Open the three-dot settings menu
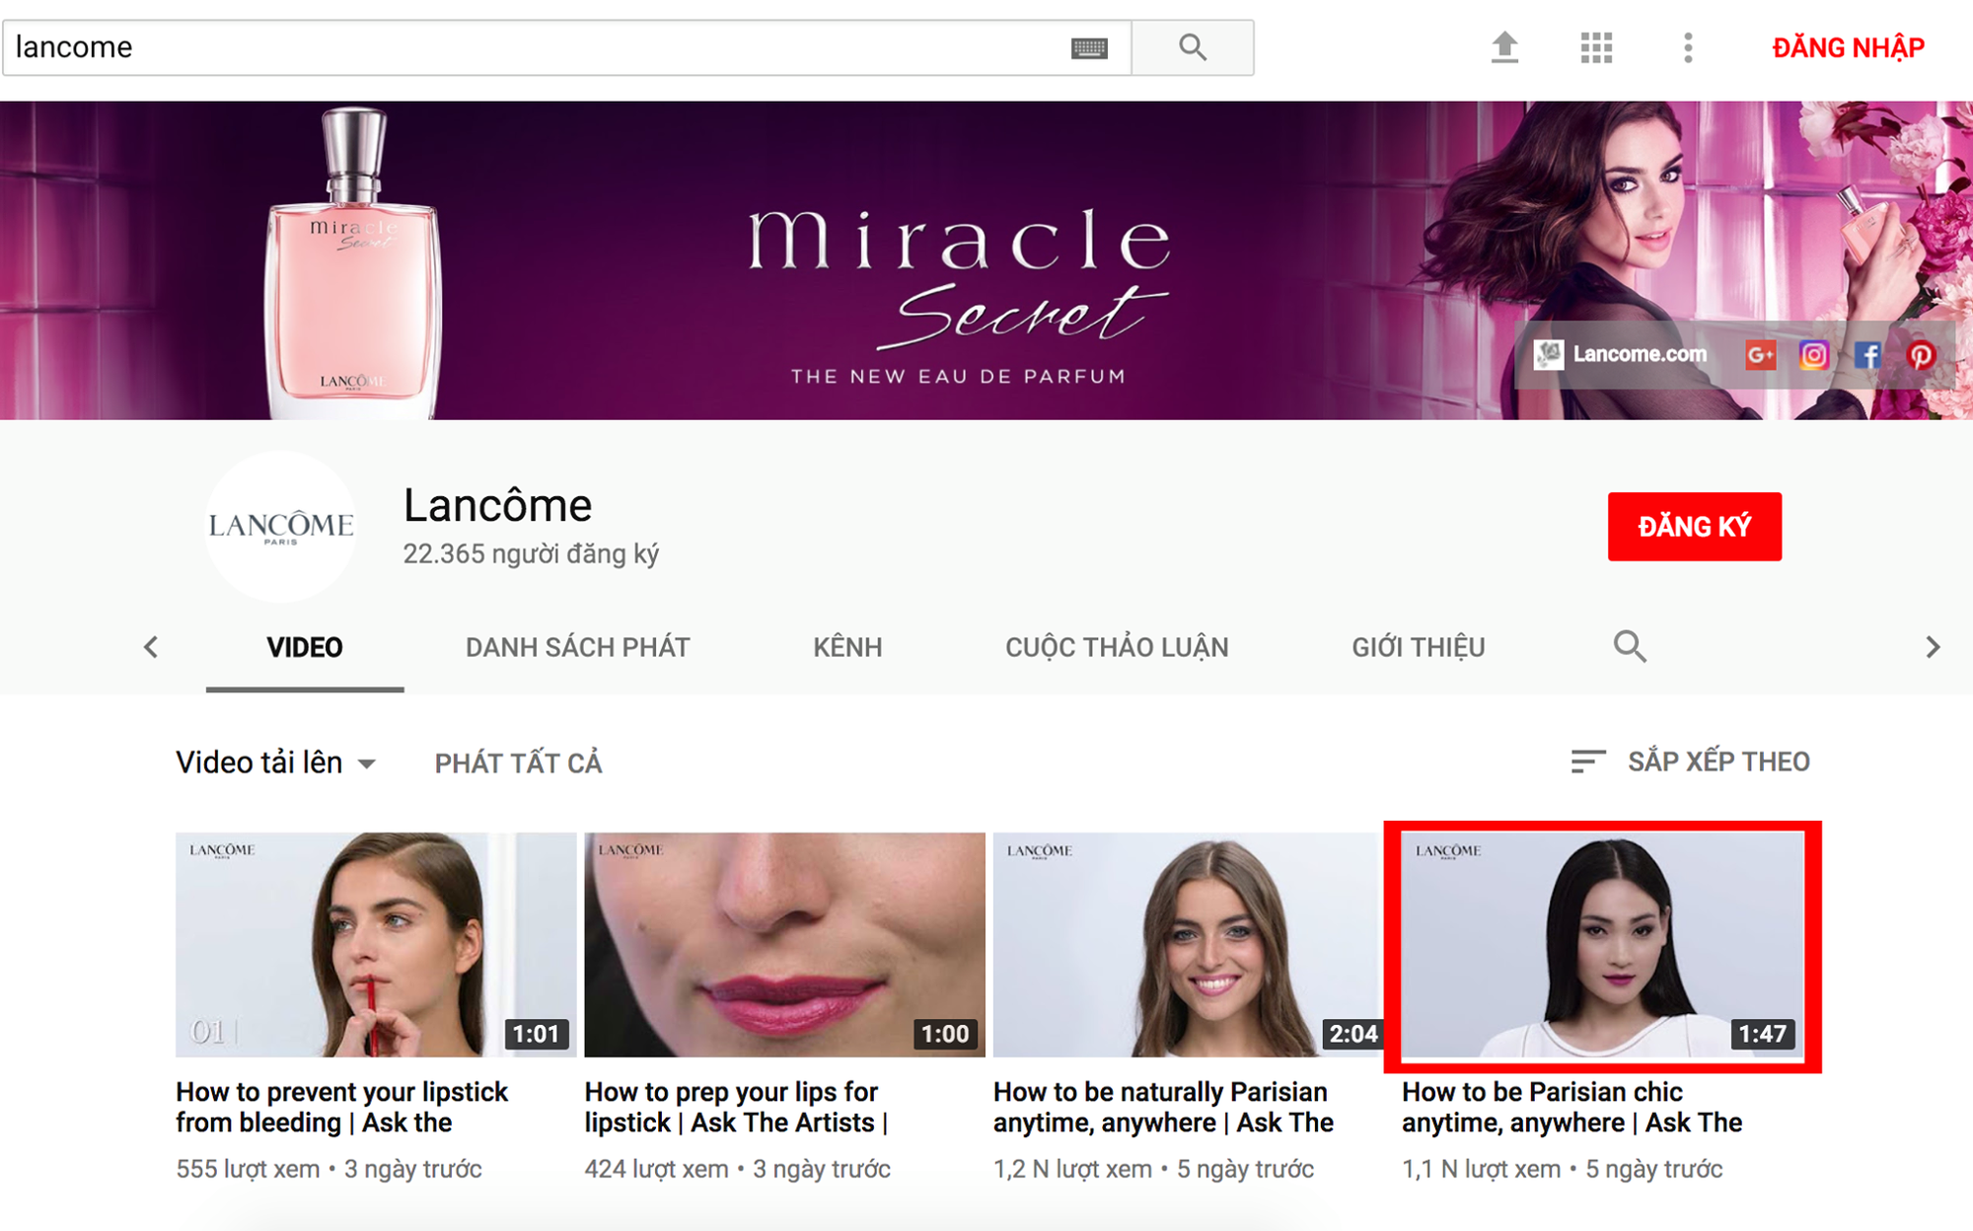Viewport: 1973px width, 1231px height. point(1688,47)
